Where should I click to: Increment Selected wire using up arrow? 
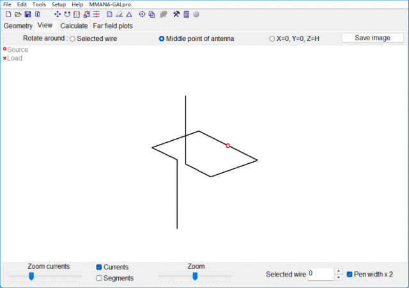(x=338, y=271)
